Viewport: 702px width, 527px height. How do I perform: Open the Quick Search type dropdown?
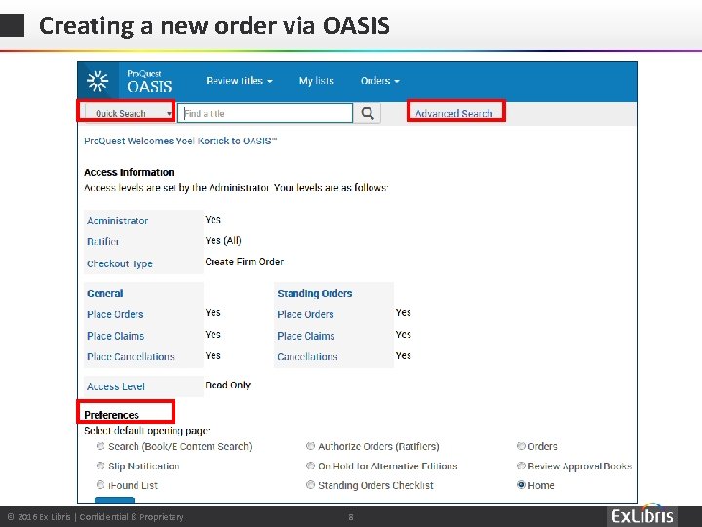(x=129, y=113)
